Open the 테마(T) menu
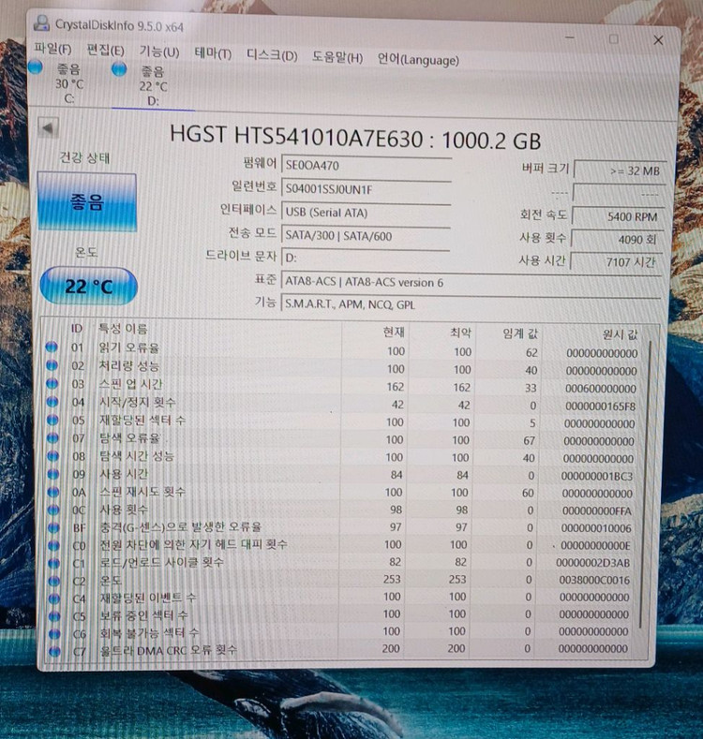Image resolution: width=703 pixels, height=739 pixels. [x=213, y=53]
